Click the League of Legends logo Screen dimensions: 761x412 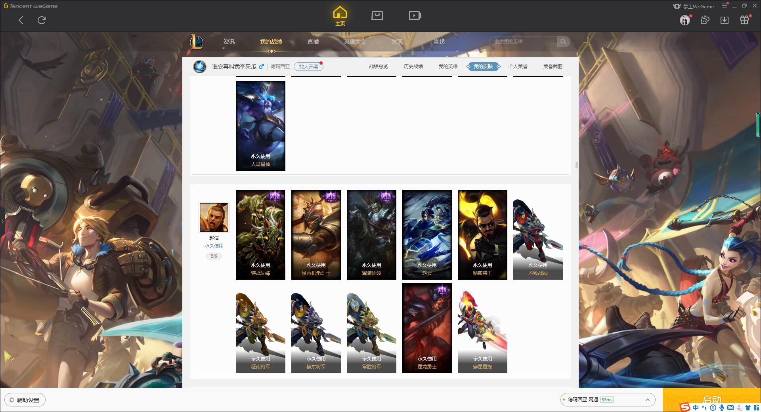(197, 42)
